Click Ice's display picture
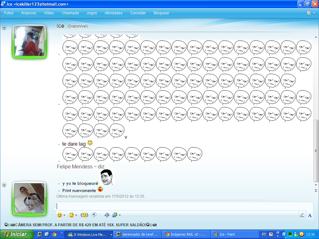The width and height of the screenshot is (319, 239). click(x=29, y=41)
